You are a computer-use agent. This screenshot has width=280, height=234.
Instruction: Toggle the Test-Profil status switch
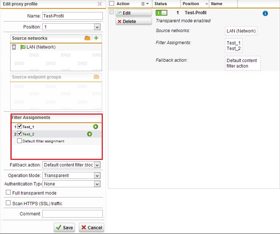click(161, 13)
